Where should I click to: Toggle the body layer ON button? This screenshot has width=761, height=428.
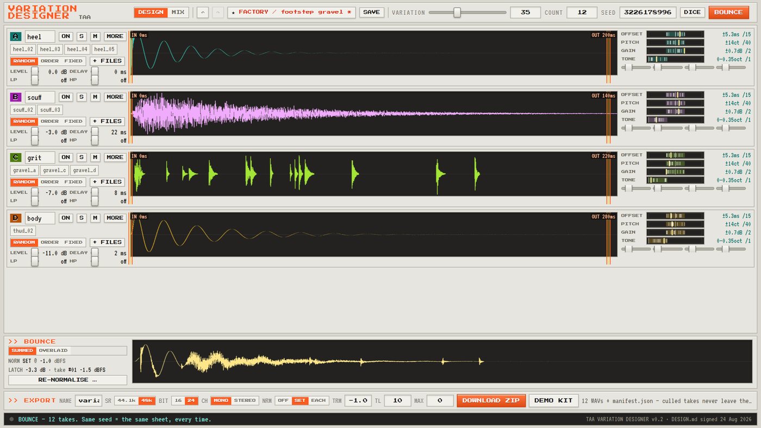coord(66,218)
